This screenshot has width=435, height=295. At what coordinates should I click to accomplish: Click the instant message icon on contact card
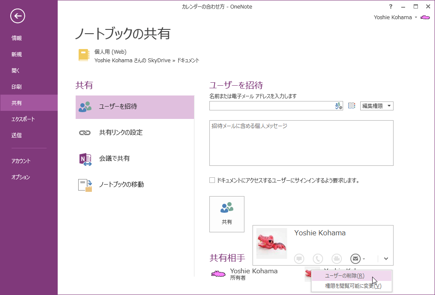(x=299, y=259)
